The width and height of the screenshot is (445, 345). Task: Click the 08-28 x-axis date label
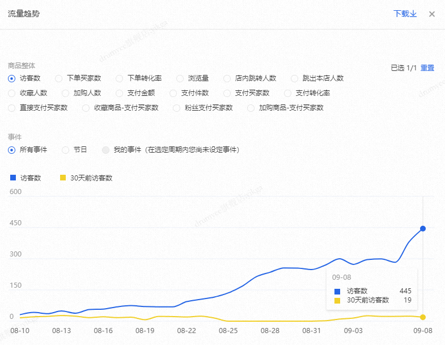[270, 331]
